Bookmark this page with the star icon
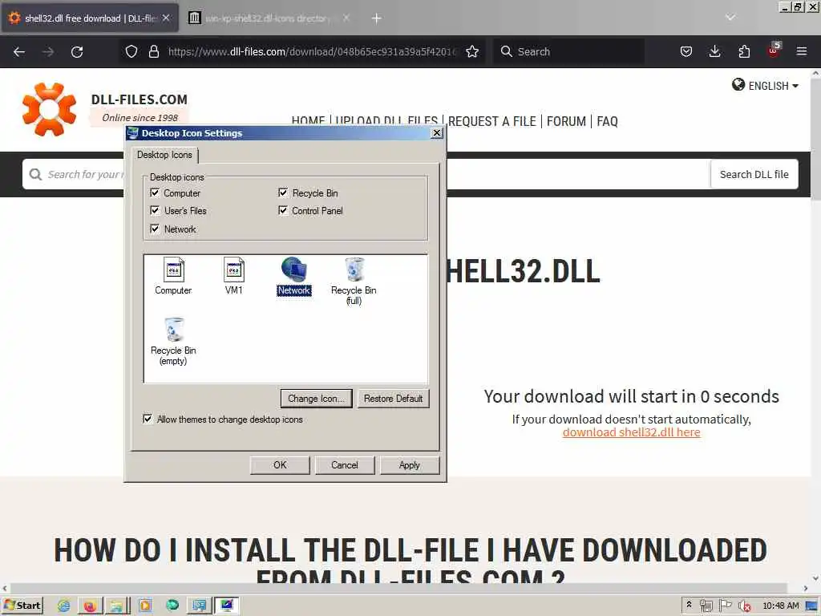This screenshot has height=616, width=821. (472, 51)
